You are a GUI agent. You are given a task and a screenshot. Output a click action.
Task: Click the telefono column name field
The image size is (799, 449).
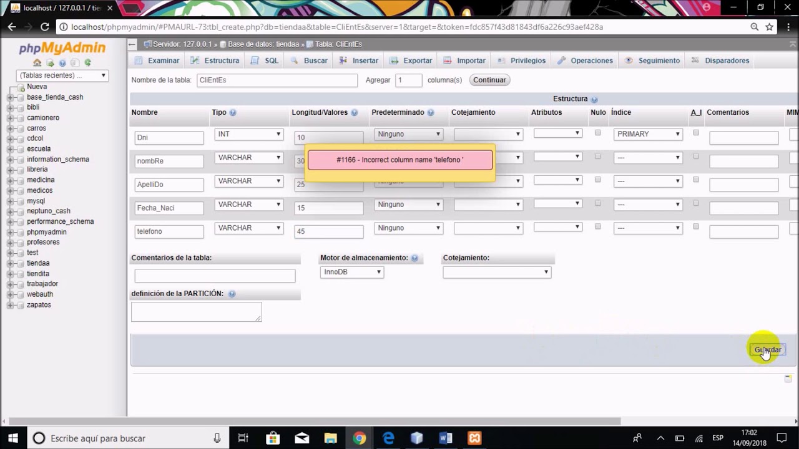[x=169, y=231]
